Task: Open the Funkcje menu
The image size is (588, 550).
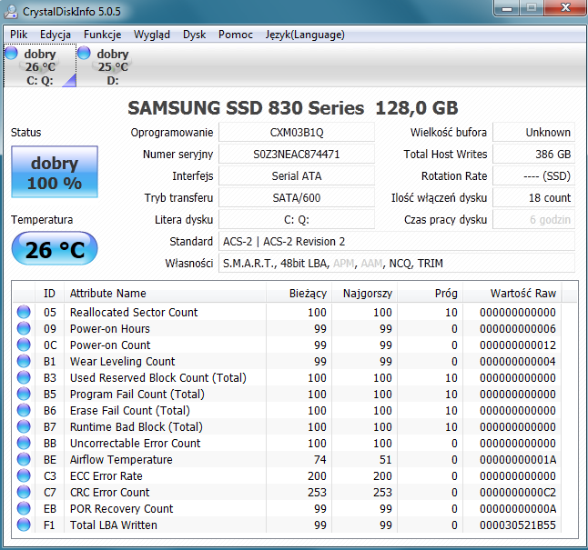Action: click(x=102, y=35)
